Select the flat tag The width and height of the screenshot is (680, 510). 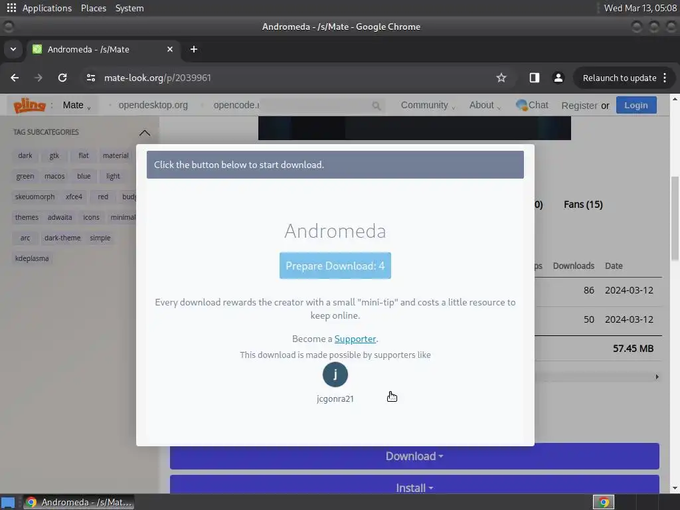[84, 155]
